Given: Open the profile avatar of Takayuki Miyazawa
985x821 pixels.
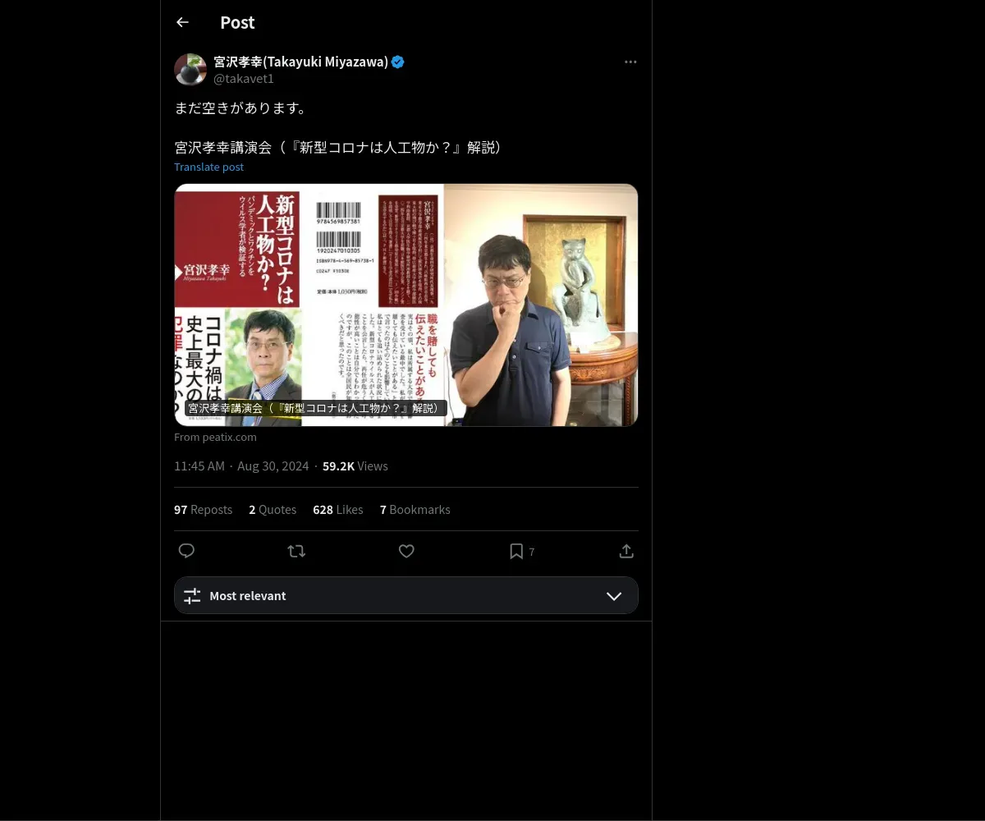Looking at the screenshot, I should point(190,70).
